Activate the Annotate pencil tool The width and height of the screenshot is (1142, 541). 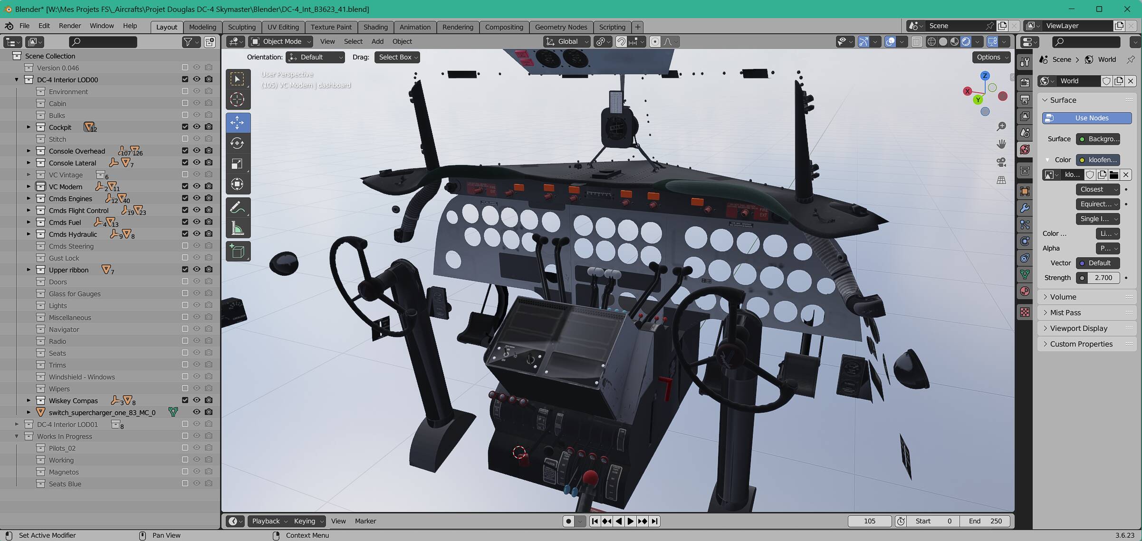click(x=237, y=208)
